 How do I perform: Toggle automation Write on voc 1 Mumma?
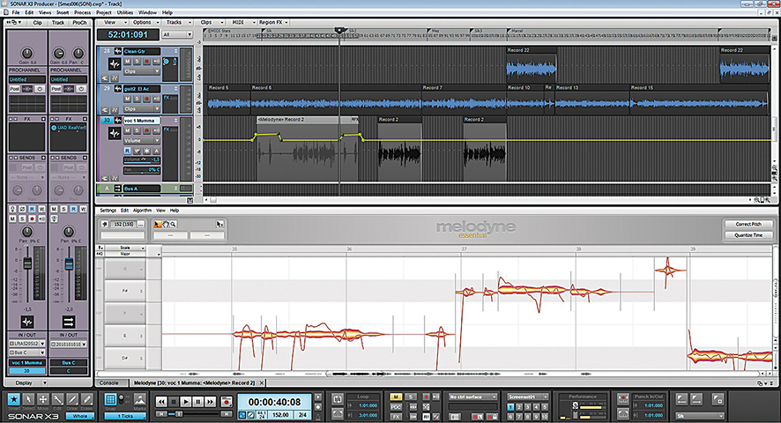click(x=137, y=151)
